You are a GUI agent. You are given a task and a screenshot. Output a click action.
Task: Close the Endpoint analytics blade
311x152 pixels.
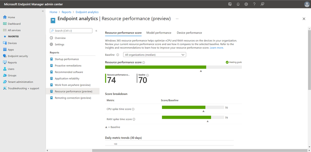click(x=304, y=19)
